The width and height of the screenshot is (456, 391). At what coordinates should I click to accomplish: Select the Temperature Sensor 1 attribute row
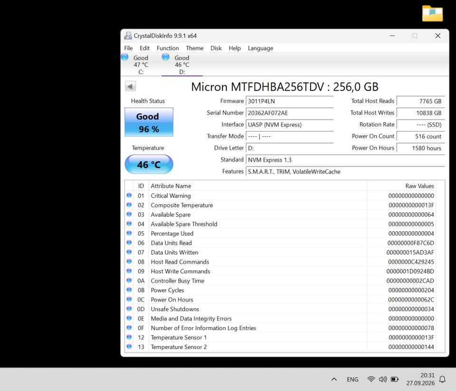pos(280,337)
